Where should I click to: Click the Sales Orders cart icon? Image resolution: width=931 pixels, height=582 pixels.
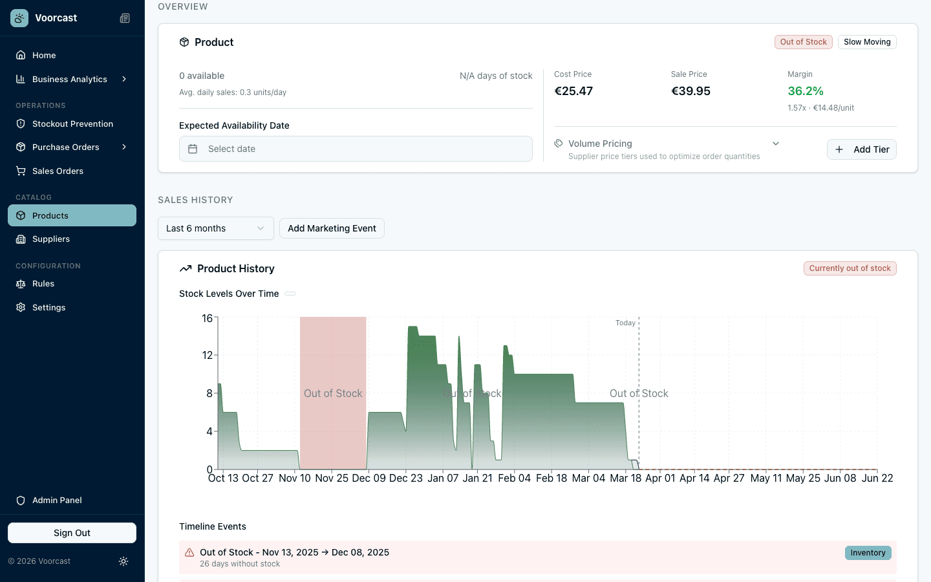20,171
